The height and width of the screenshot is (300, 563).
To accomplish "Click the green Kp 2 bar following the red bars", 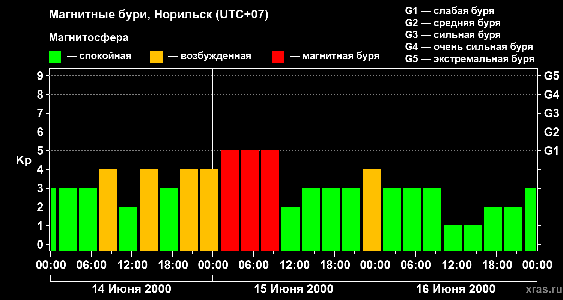I will click(291, 228).
